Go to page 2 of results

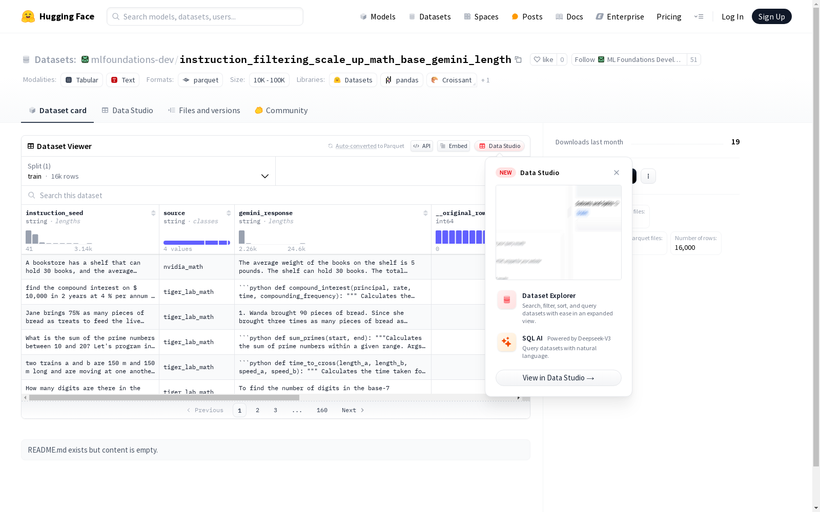click(x=257, y=410)
